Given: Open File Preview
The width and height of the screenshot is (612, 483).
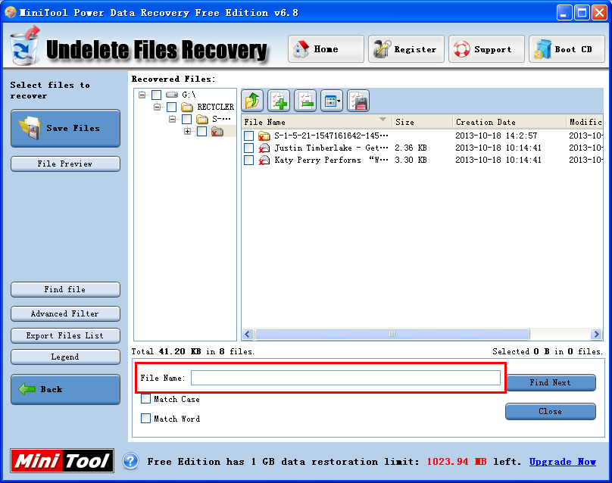Looking at the screenshot, I should 66,164.
